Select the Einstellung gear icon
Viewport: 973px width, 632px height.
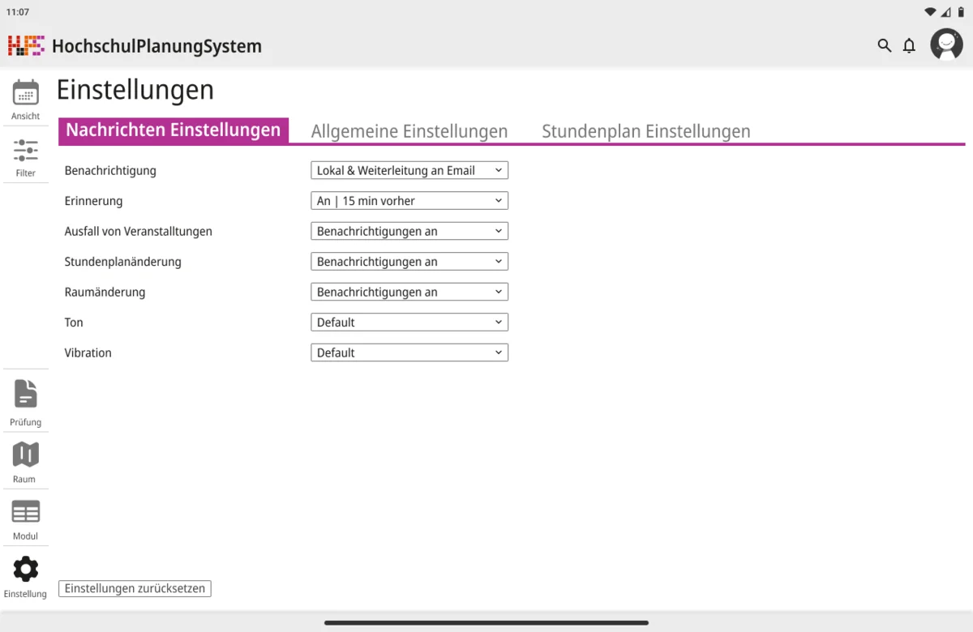(25, 570)
